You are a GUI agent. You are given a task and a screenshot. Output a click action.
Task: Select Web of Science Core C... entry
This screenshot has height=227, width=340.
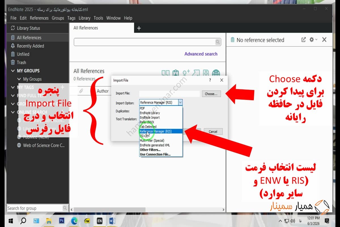tap(44, 145)
